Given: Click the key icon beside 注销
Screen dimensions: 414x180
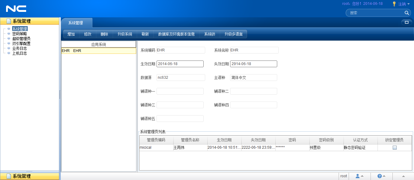Looking at the screenshot, I should tap(394, 4).
